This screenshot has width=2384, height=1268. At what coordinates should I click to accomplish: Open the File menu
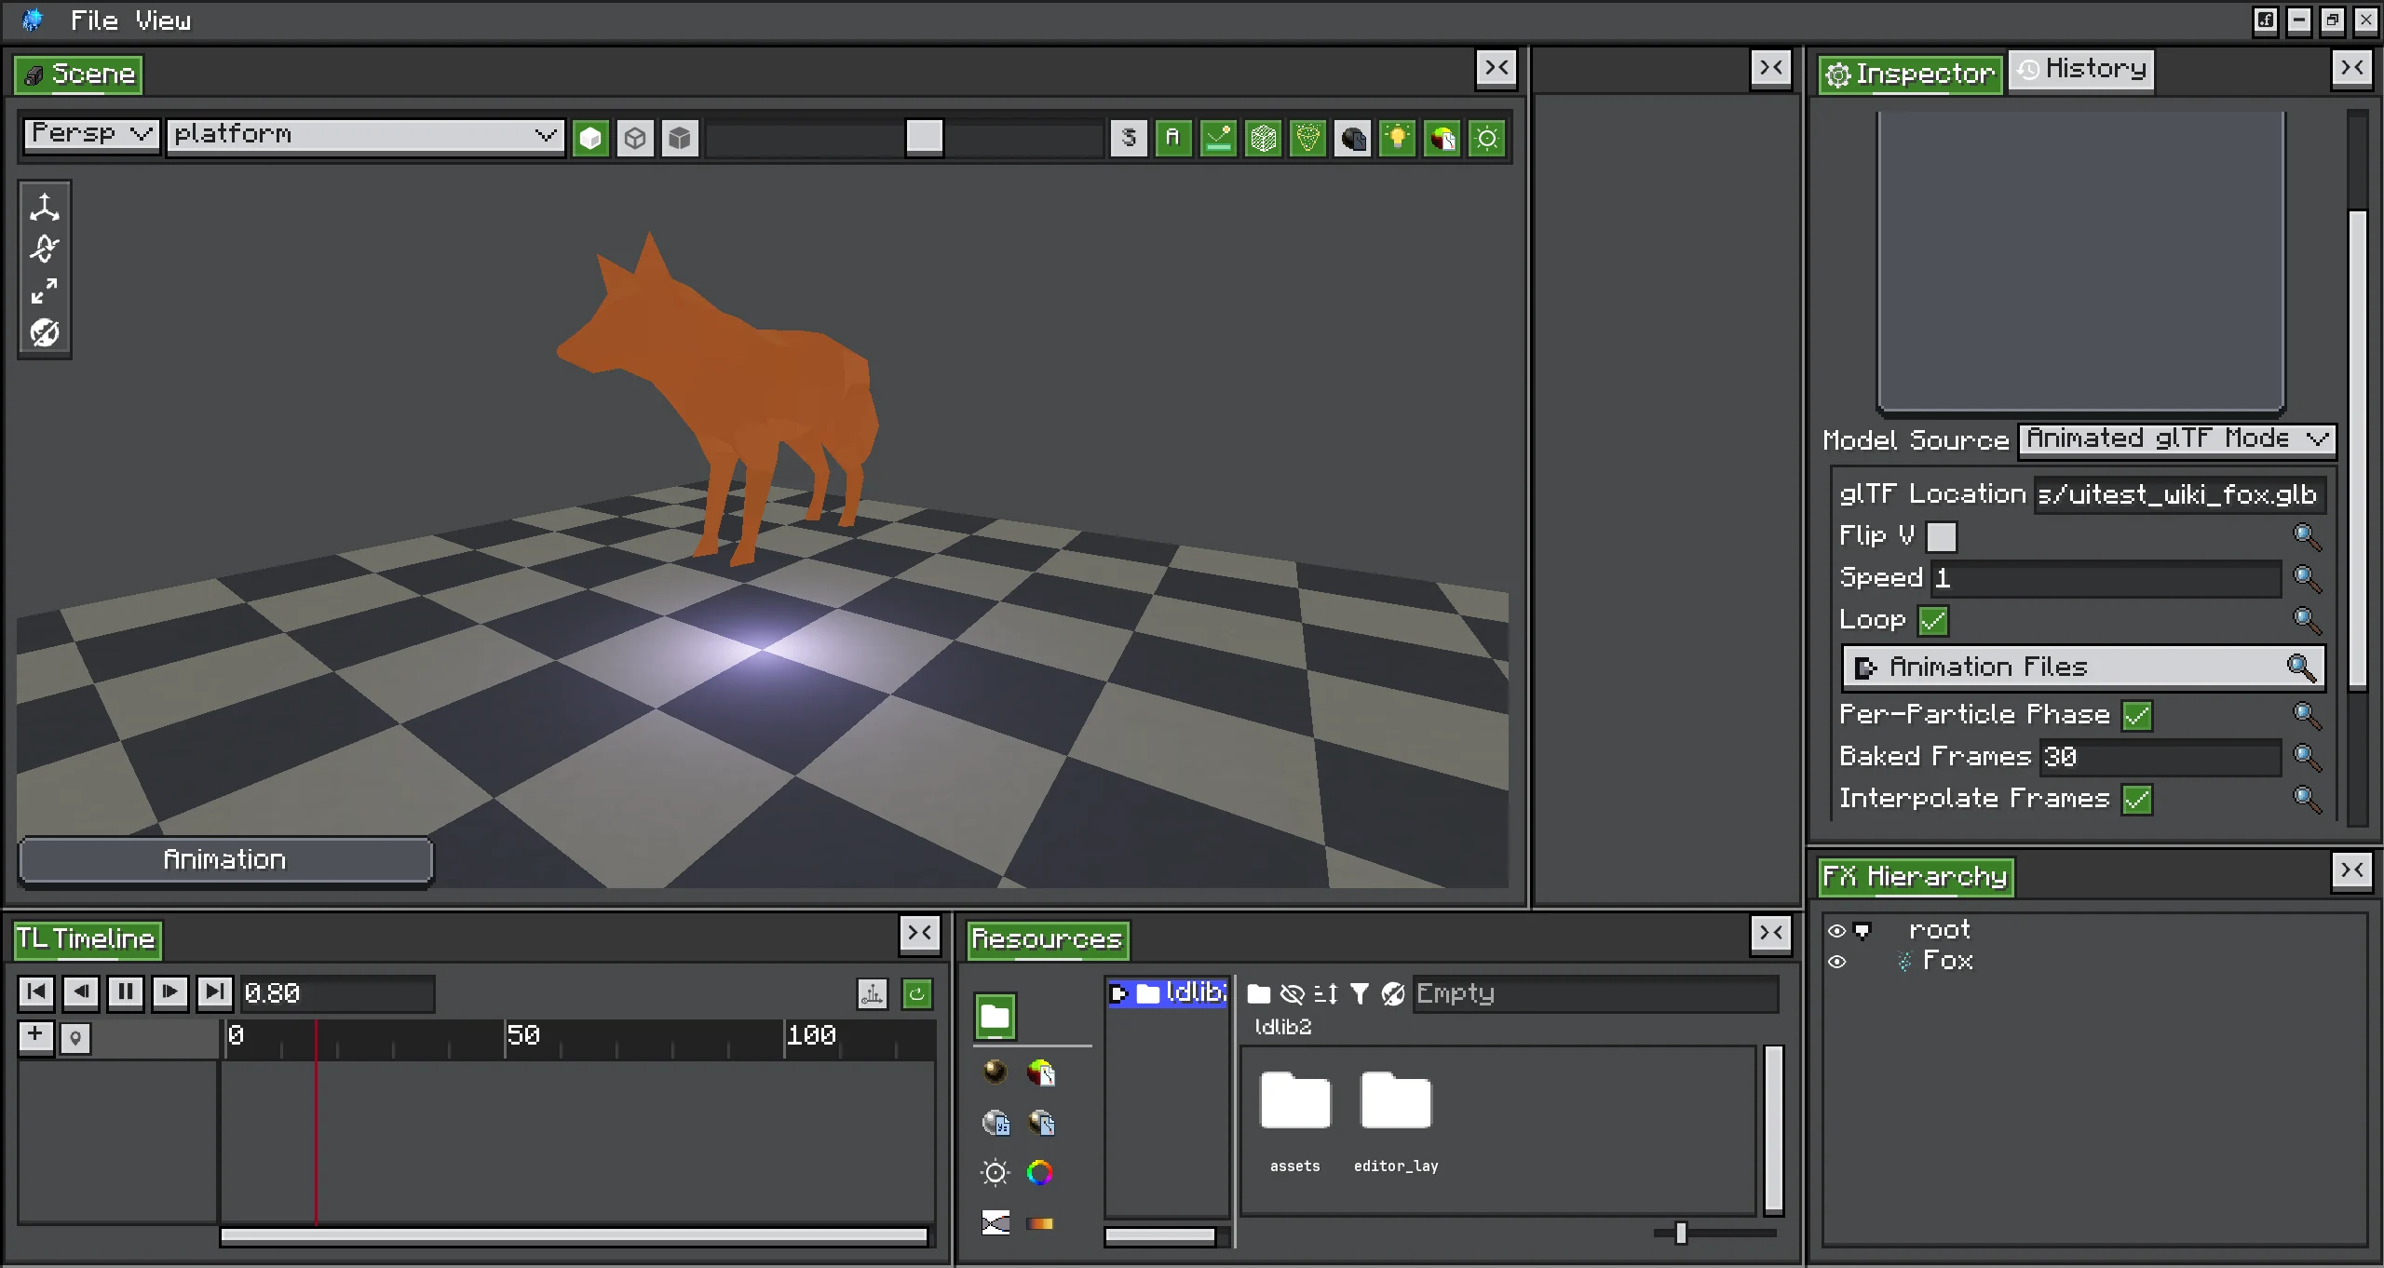click(x=94, y=20)
